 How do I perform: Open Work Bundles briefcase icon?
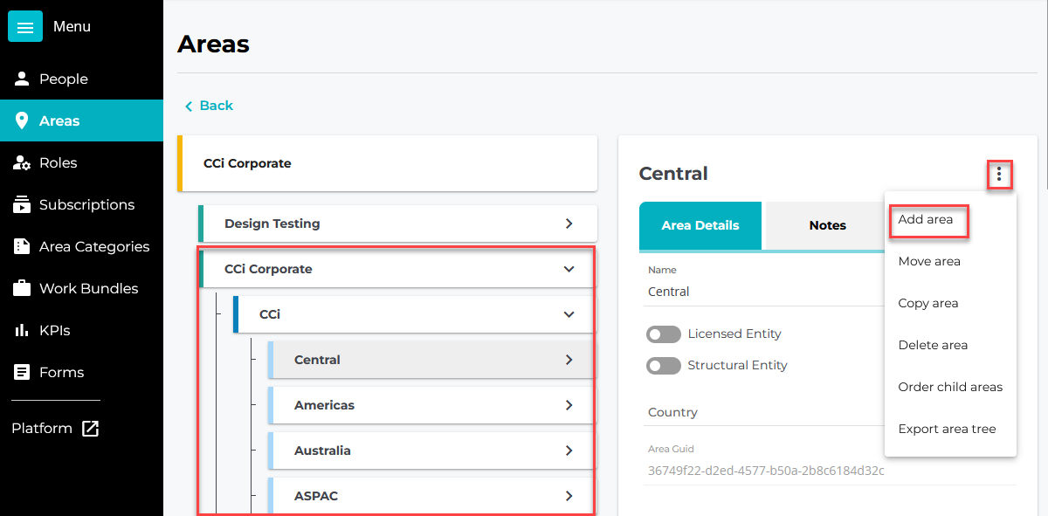[x=23, y=289]
